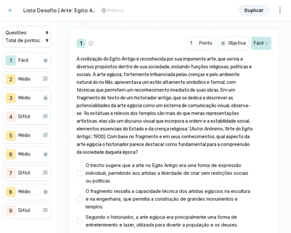Click the info icon next to question 1
Image resolution: width=291 pixels, height=233 pixels.
[91, 43]
